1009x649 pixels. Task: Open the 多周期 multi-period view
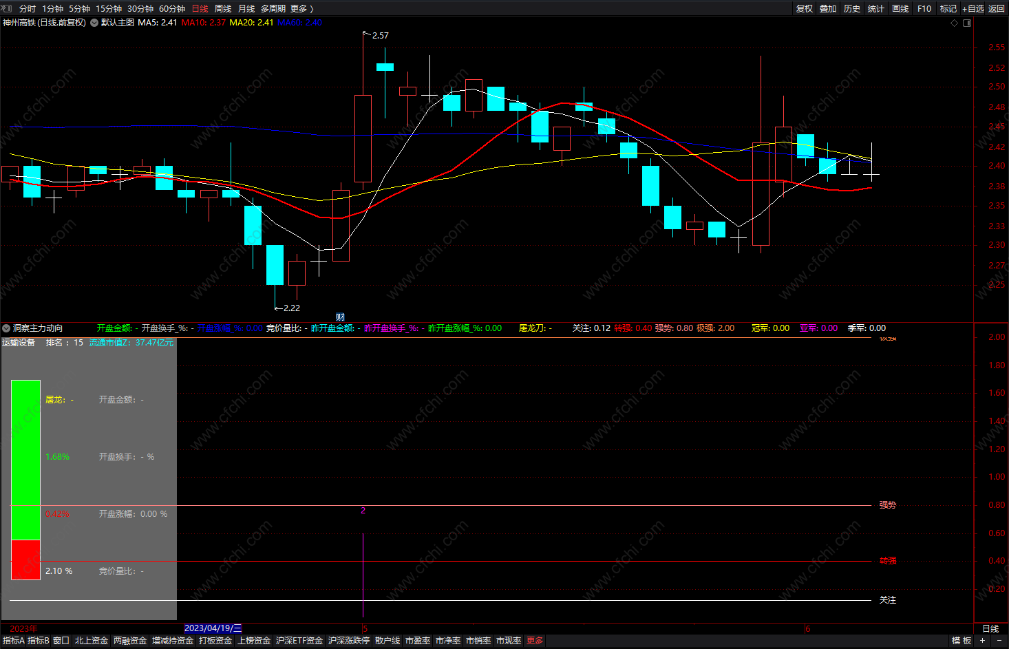tap(273, 8)
